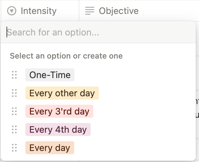Click the drag handle beside Every day

[14, 148]
